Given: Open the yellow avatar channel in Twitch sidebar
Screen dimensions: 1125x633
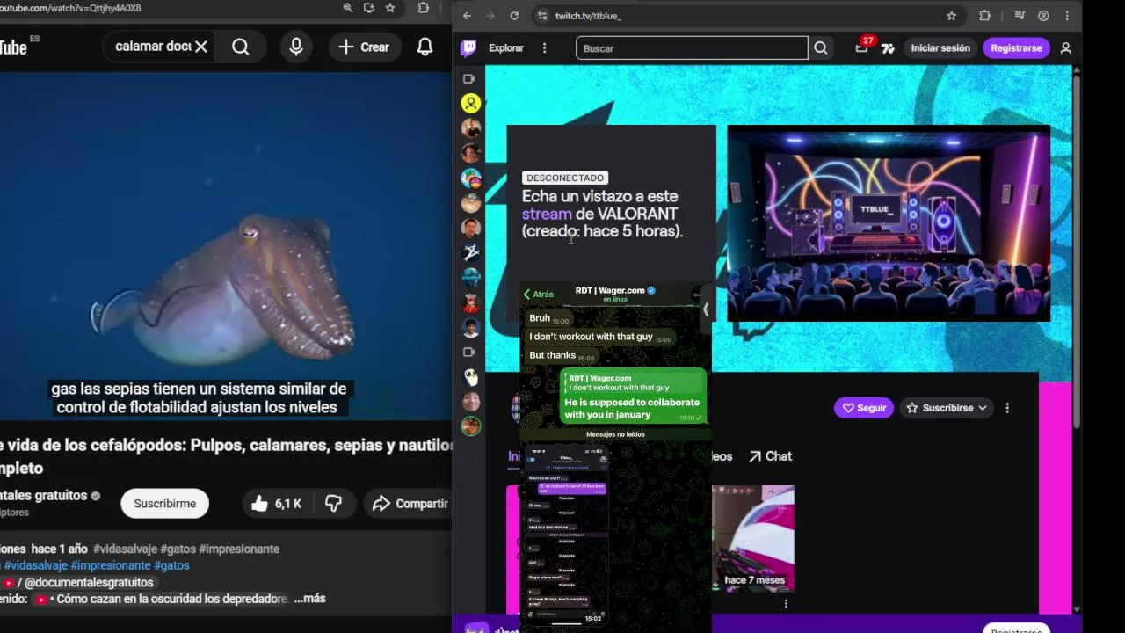Looking at the screenshot, I should point(471,103).
